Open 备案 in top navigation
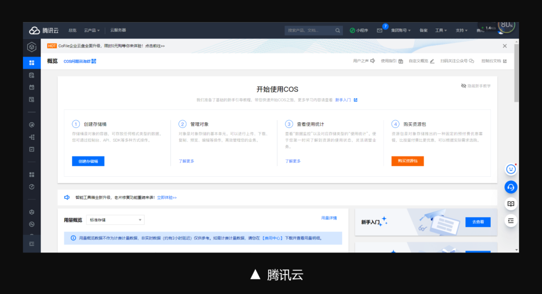This screenshot has height=294, width=542. [x=424, y=31]
